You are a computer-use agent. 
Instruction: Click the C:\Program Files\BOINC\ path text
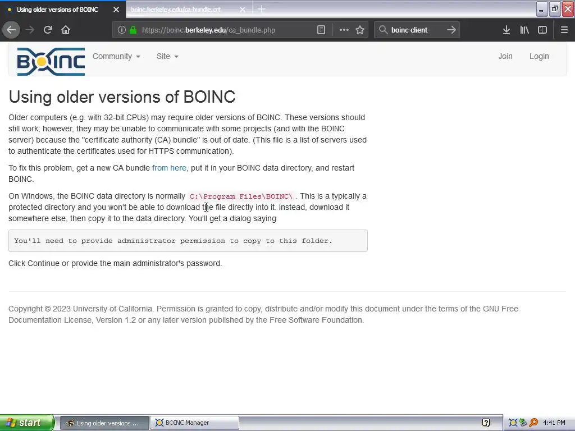click(241, 196)
